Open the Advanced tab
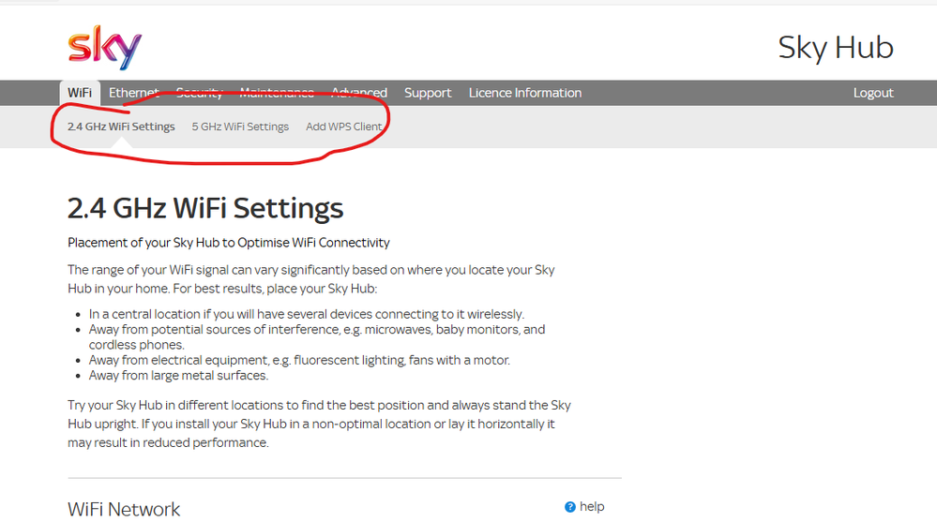 [359, 93]
